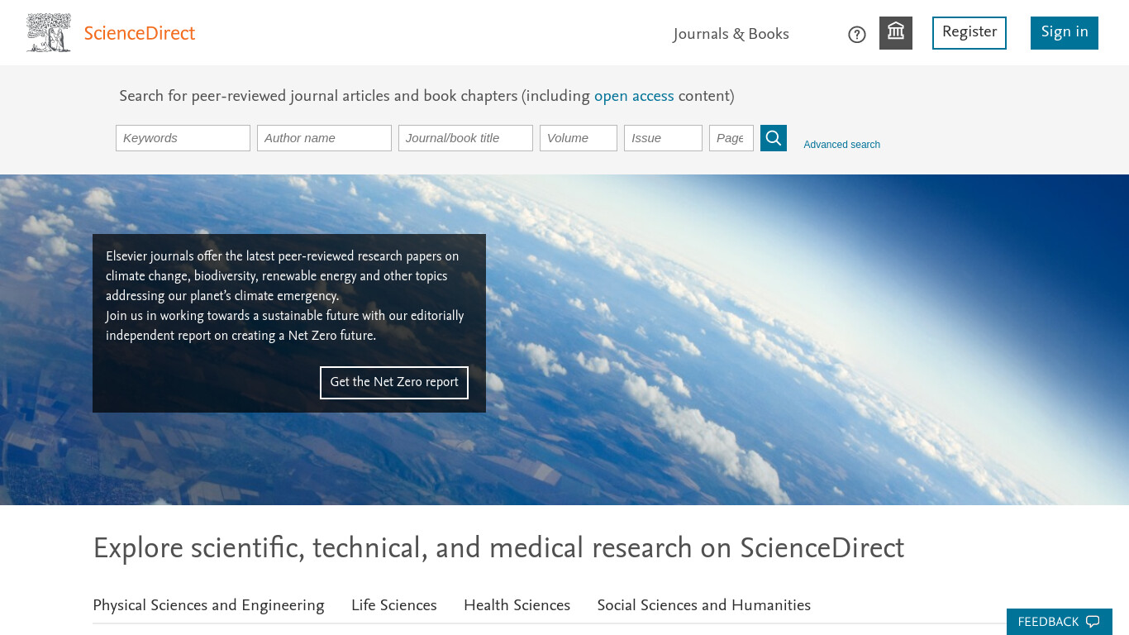The image size is (1129, 635).
Task: Follow the open access link
Action: coord(634,96)
